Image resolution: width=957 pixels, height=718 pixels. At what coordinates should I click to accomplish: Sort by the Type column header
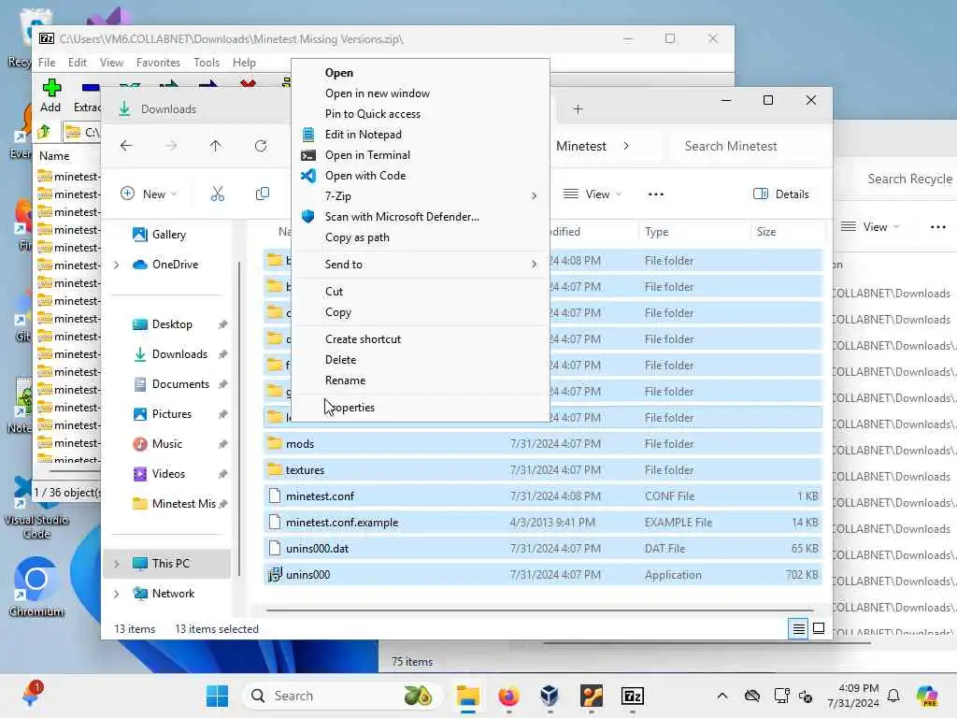(x=656, y=232)
